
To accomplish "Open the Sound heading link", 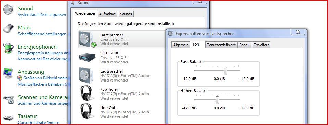I will pos(26,9).
